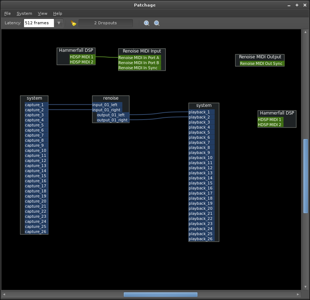Select the Renoise MIDI Out Sync port

[261, 63]
